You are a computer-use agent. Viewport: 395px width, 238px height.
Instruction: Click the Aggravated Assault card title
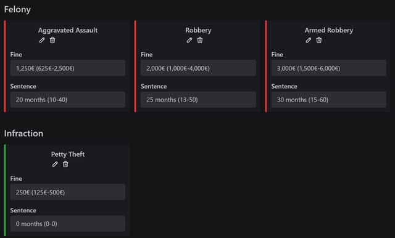tap(68, 30)
